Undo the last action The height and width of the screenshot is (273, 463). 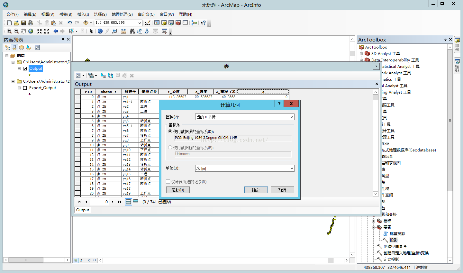(x=69, y=23)
